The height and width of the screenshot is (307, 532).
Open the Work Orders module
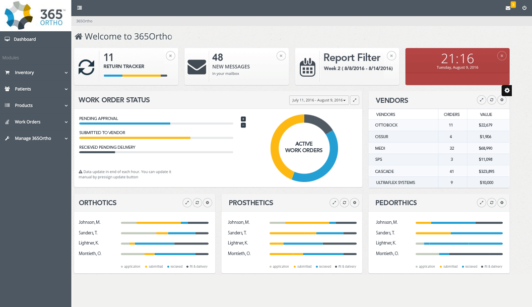[x=36, y=122]
